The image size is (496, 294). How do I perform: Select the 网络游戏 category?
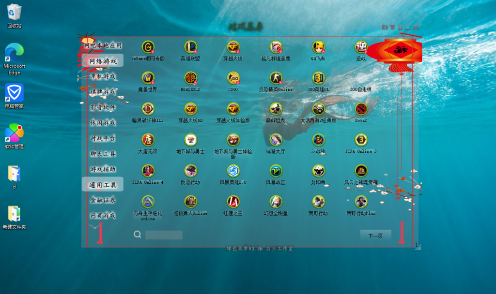click(103, 61)
